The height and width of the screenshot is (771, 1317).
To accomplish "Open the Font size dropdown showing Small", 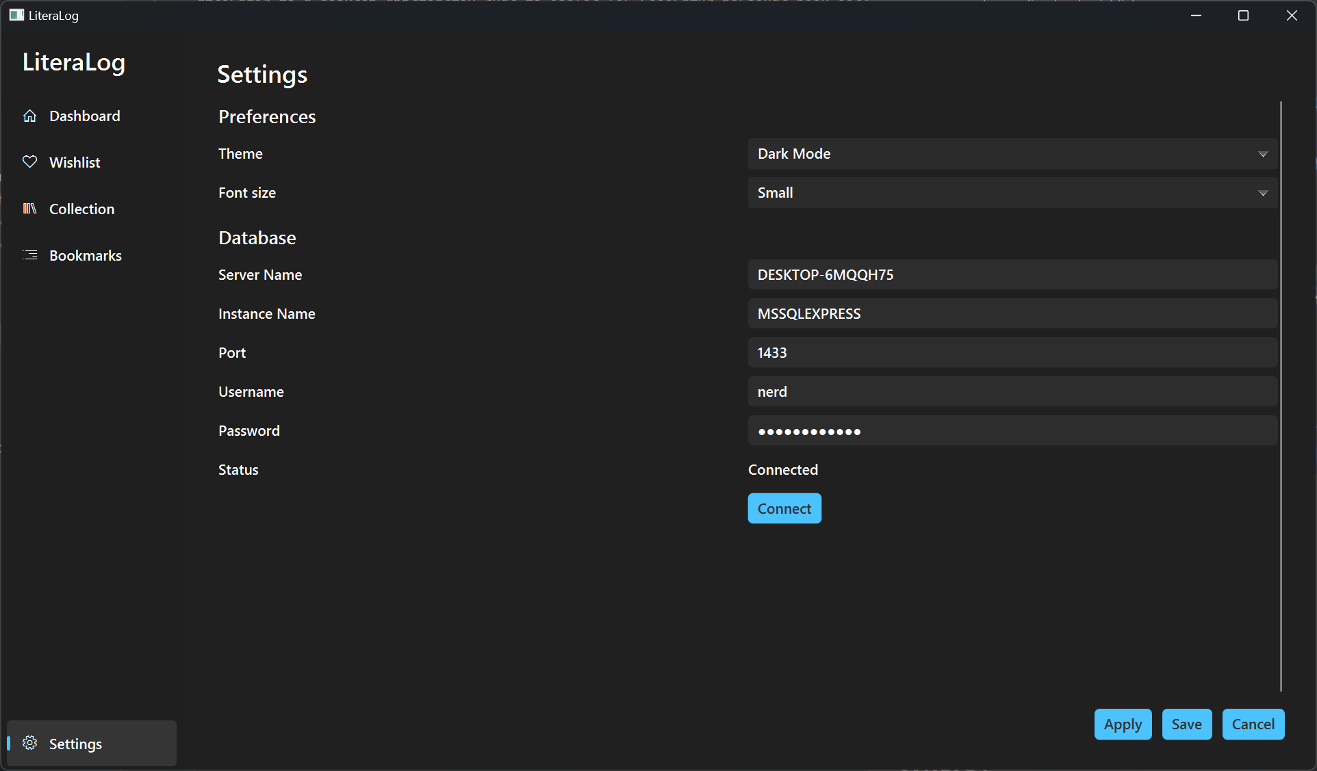I will coord(1012,193).
